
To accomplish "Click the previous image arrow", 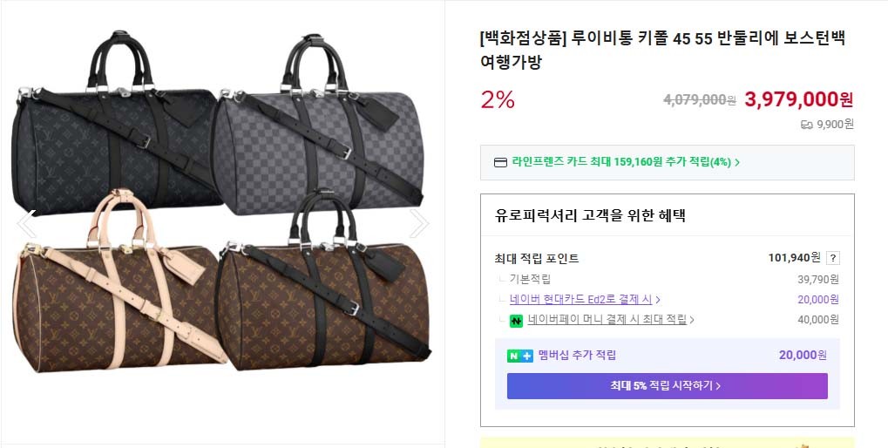I will (26, 224).
